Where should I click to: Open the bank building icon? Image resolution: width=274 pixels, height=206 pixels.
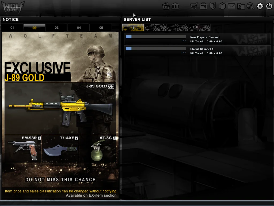click(175, 6)
